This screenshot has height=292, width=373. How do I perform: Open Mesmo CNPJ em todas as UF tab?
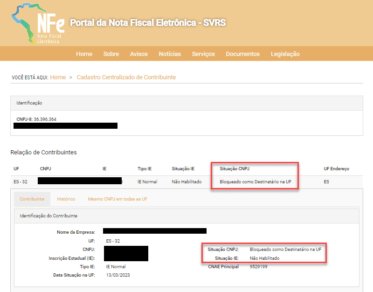click(x=117, y=199)
